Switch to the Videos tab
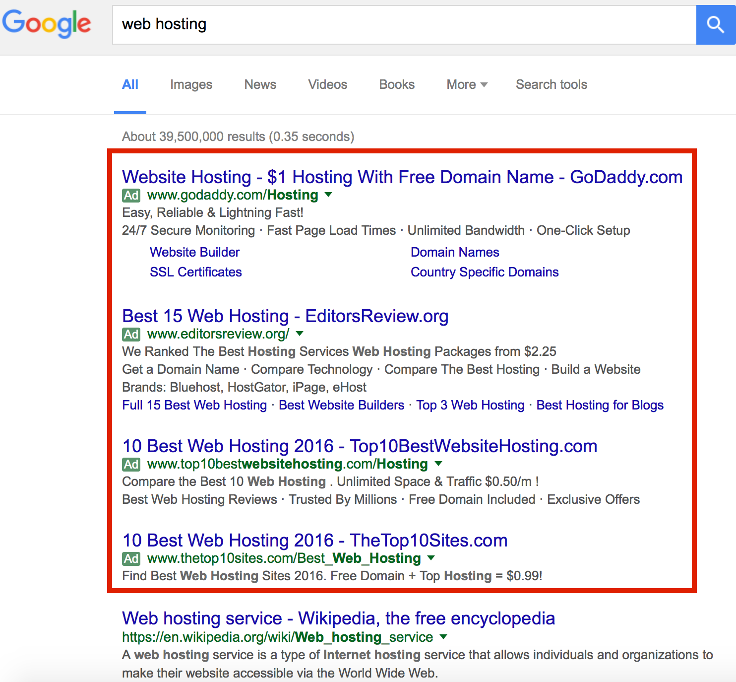736x682 pixels. click(327, 85)
